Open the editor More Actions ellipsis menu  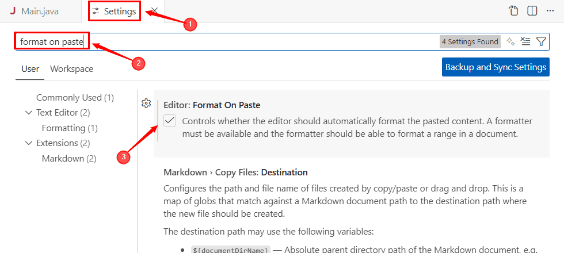551,11
